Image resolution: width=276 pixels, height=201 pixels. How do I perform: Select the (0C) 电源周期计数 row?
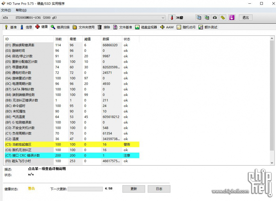click(x=72, y=84)
